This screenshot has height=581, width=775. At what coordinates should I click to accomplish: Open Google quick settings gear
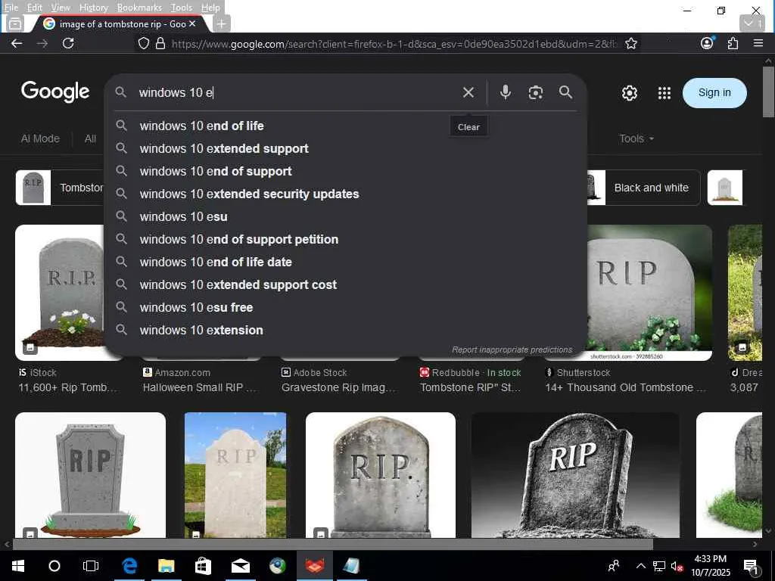[x=629, y=93]
